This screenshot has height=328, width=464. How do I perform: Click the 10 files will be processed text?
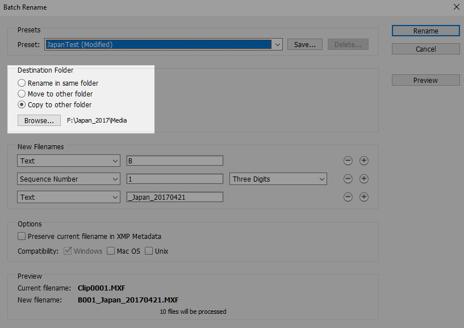(x=193, y=312)
